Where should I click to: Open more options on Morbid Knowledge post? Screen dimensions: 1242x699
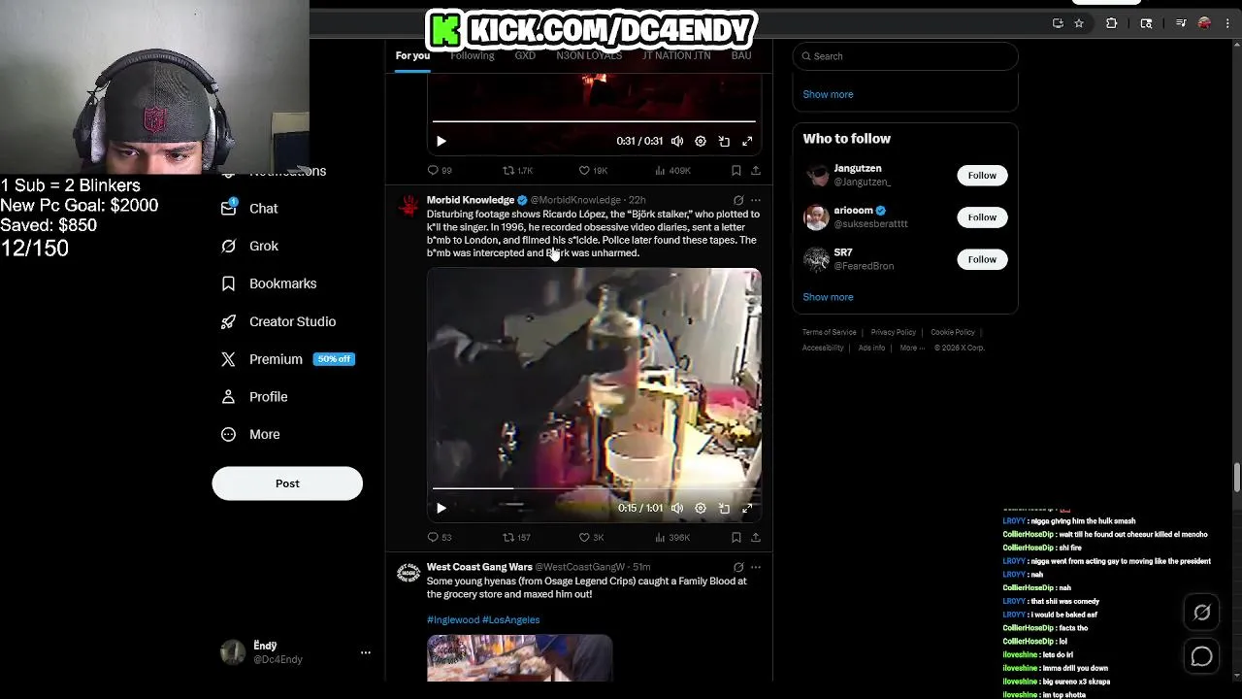coord(756,200)
